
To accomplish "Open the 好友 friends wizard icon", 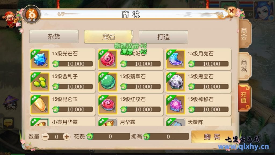I will point(10,103).
